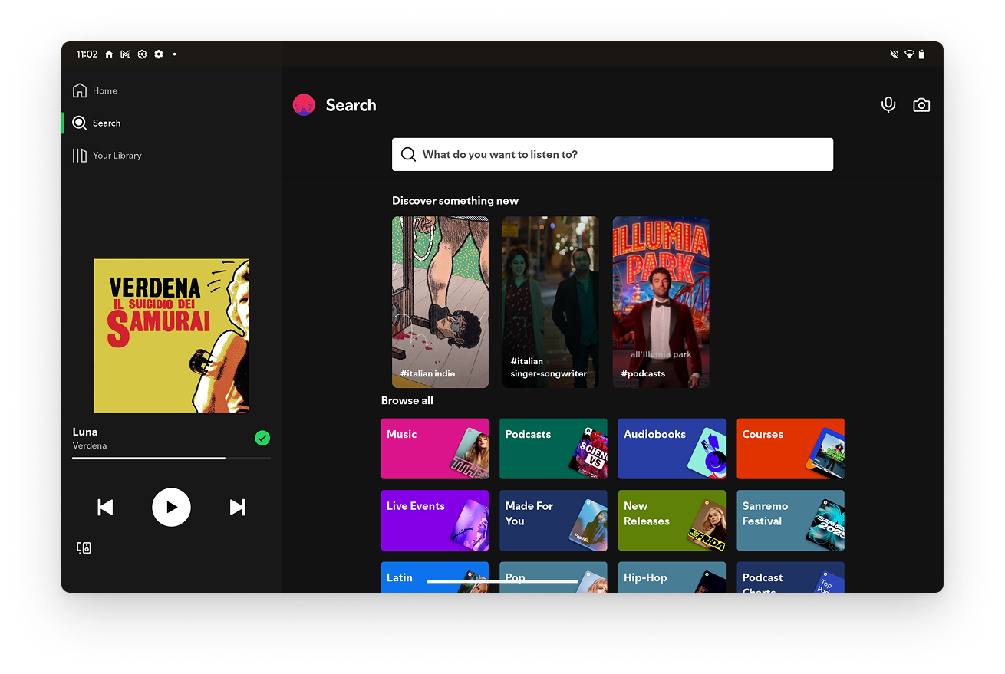Open the #italian singer-songwriter card
This screenshot has height=674, width=1005.
(551, 302)
